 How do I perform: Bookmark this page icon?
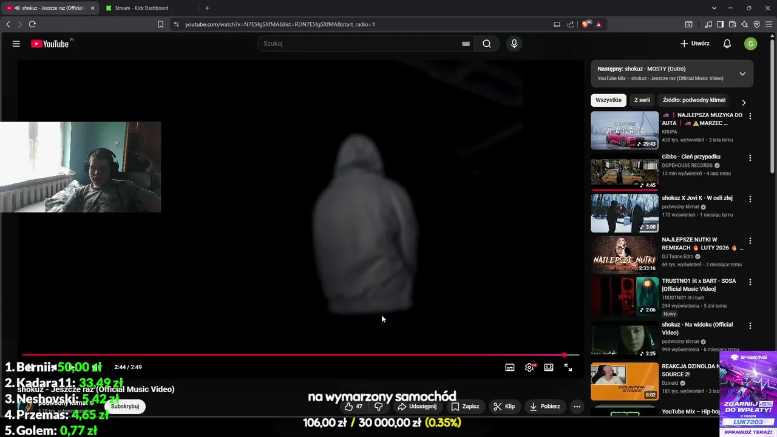pyautogui.click(x=160, y=24)
